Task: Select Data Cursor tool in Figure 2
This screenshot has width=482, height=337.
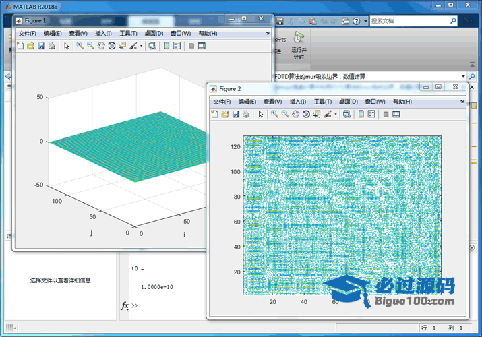Action: coord(317,115)
